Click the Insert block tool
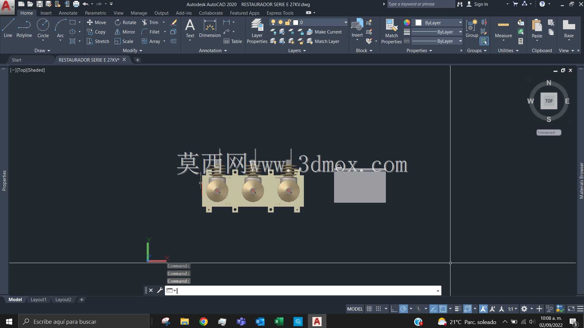This screenshot has height=328, width=584. pos(357,28)
